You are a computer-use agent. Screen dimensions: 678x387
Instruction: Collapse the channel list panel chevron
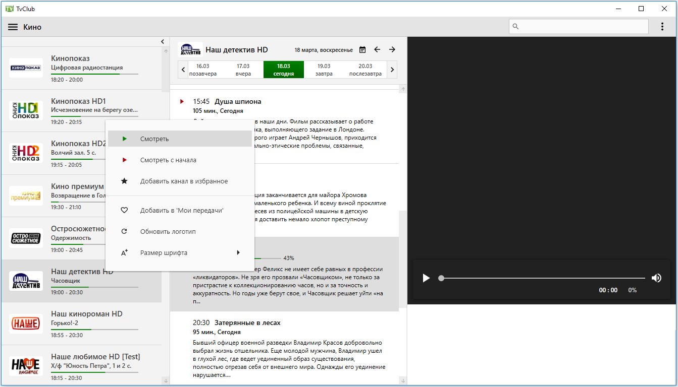tap(163, 41)
